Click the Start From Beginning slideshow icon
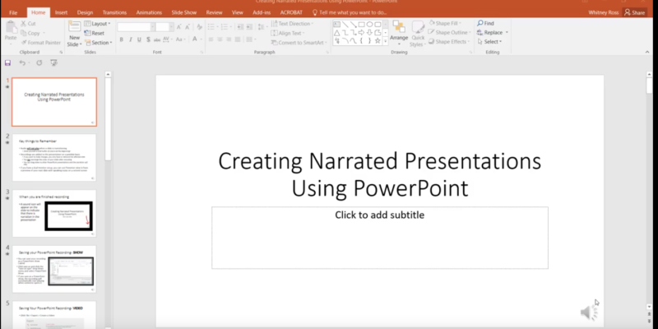This screenshot has width=658, height=329. pos(53,63)
